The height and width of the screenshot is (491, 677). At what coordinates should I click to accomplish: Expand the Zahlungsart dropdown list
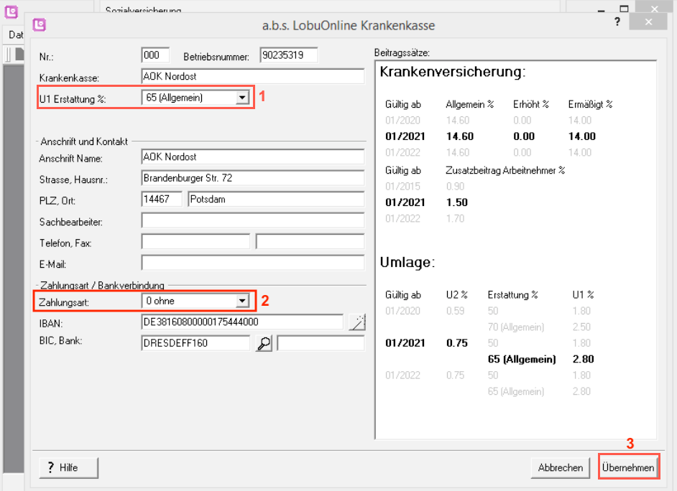pyautogui.click(x=242, y=301)
